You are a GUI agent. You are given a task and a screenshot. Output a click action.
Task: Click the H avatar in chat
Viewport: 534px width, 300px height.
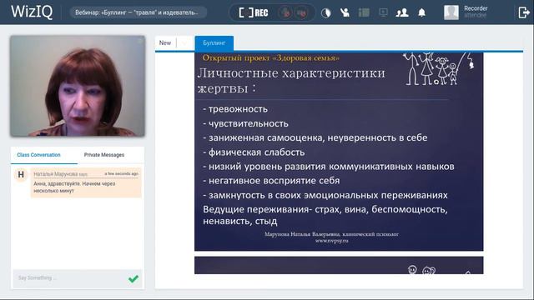21,175
